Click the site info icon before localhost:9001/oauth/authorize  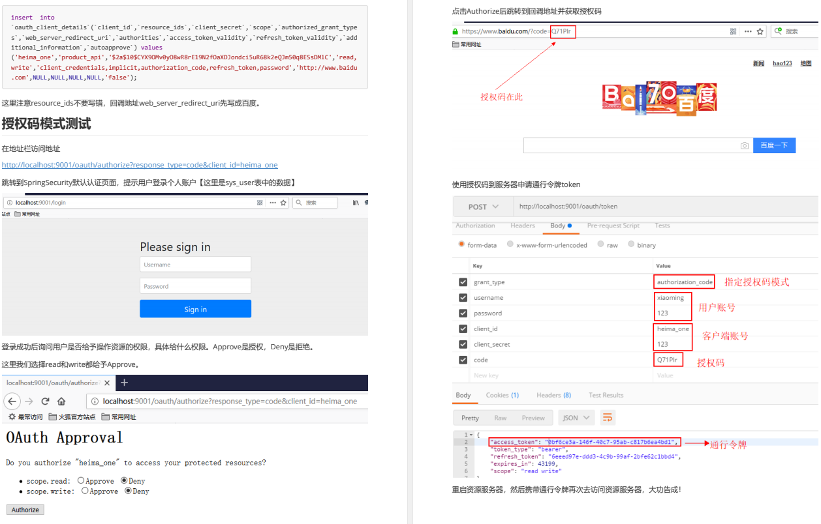tap(95, 401)
